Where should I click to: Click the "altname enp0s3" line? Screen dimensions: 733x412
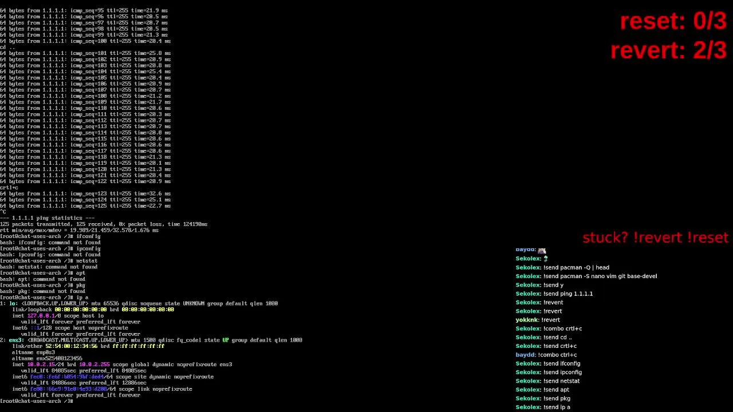click(33, 352)
